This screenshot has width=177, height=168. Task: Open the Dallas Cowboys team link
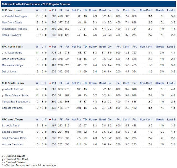pyautogui.click(x=12, y=35)
